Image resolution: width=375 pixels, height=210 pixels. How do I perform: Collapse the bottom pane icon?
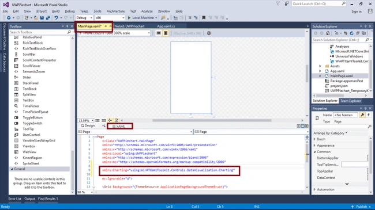307,126
